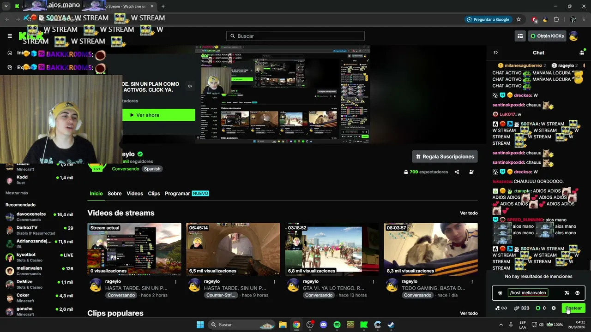The height and width of the screenshot is (332, 591).
Task: Open the Stream actual video thumbnail
Action: pos(134,249)
